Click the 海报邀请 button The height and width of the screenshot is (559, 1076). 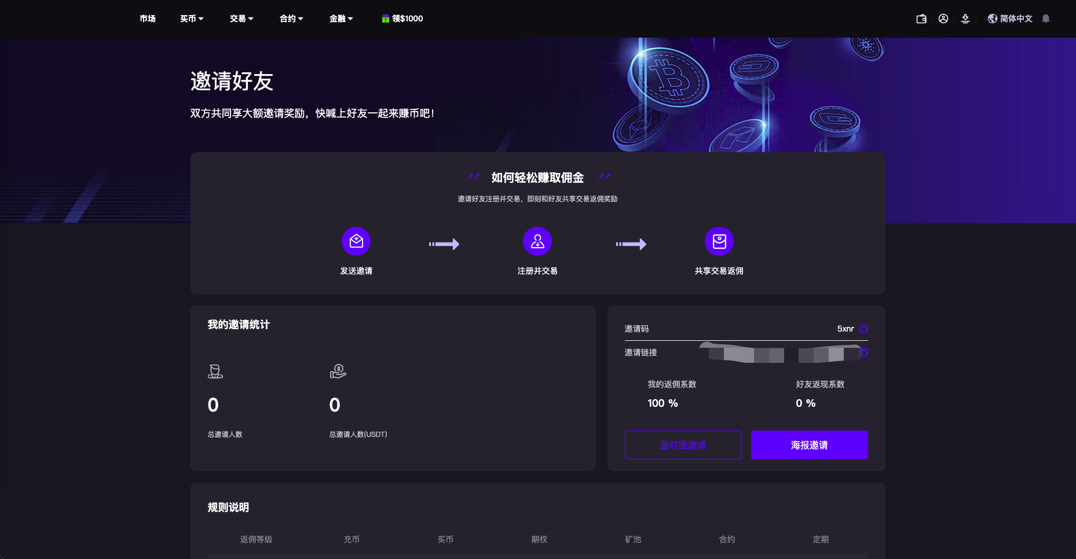(x=809, y=445)
